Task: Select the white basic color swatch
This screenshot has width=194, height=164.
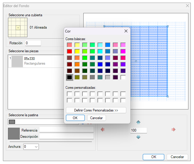Action: pyautogui.click(x=123, y=77)
